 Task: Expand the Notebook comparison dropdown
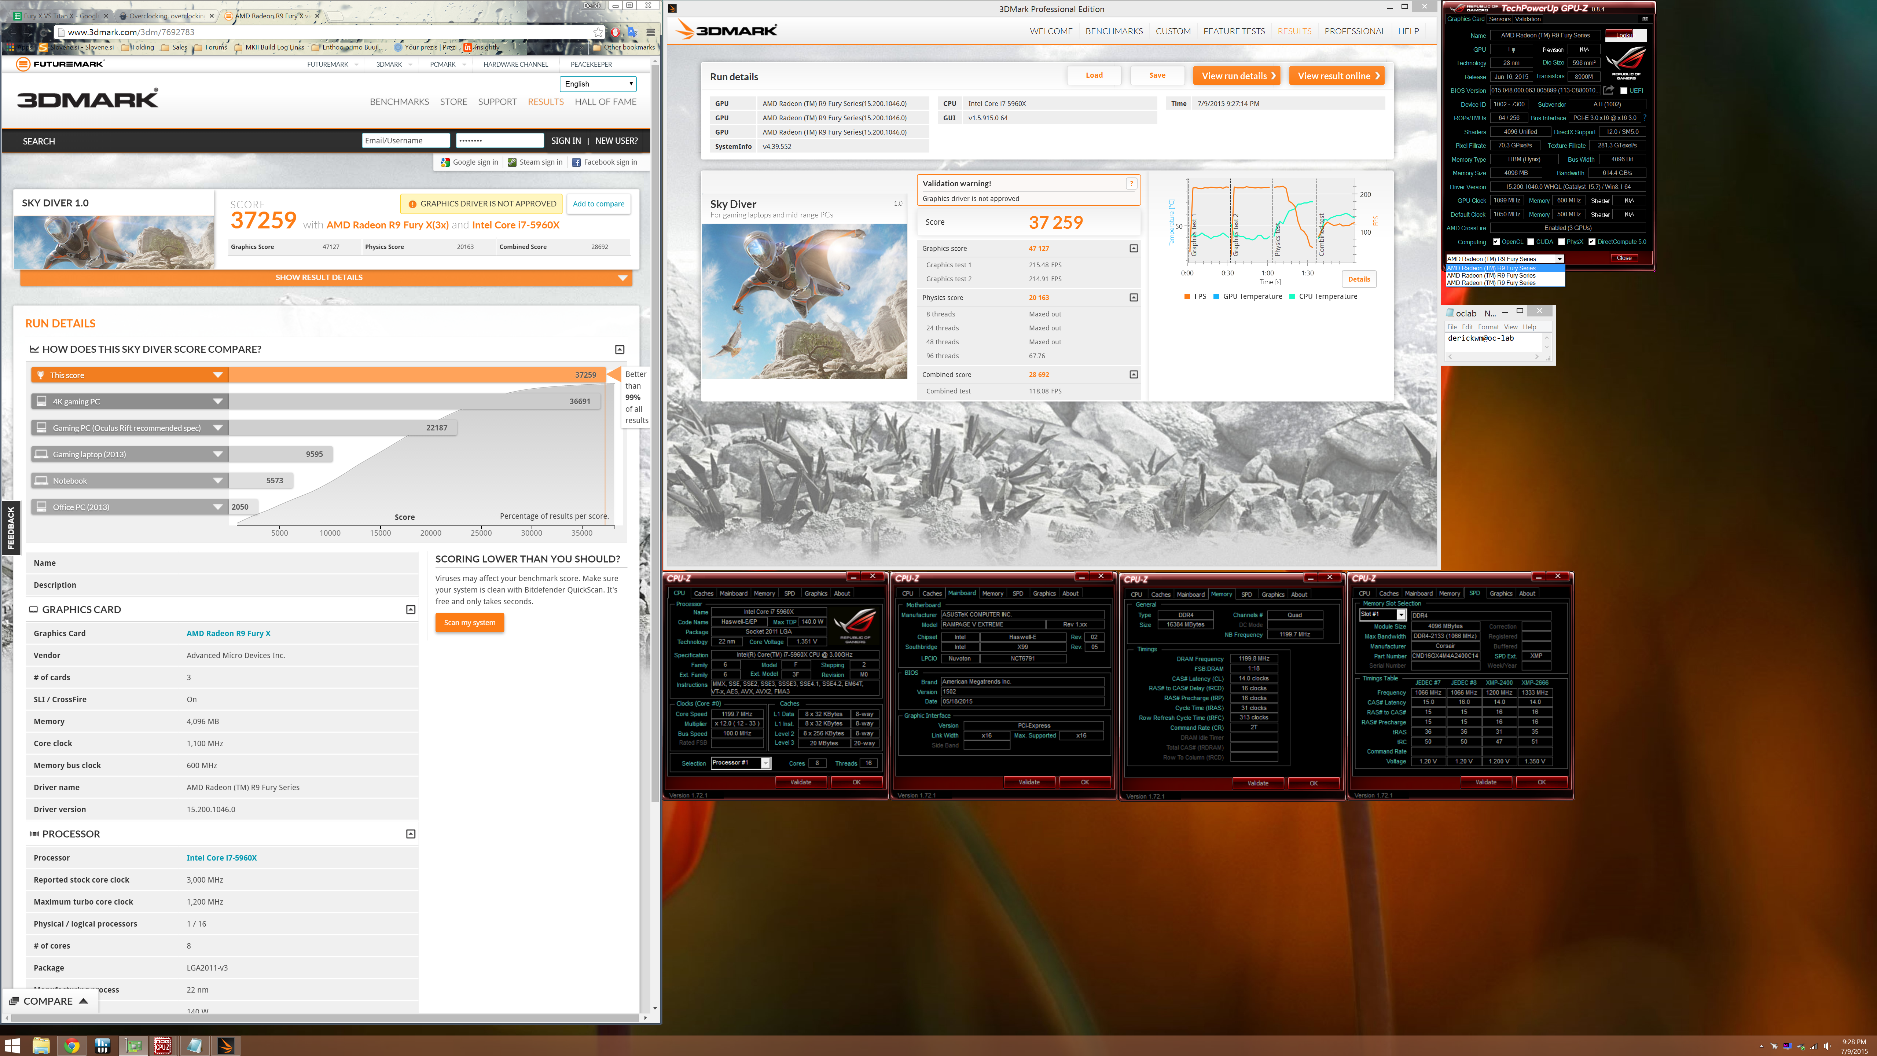(217, 480)
